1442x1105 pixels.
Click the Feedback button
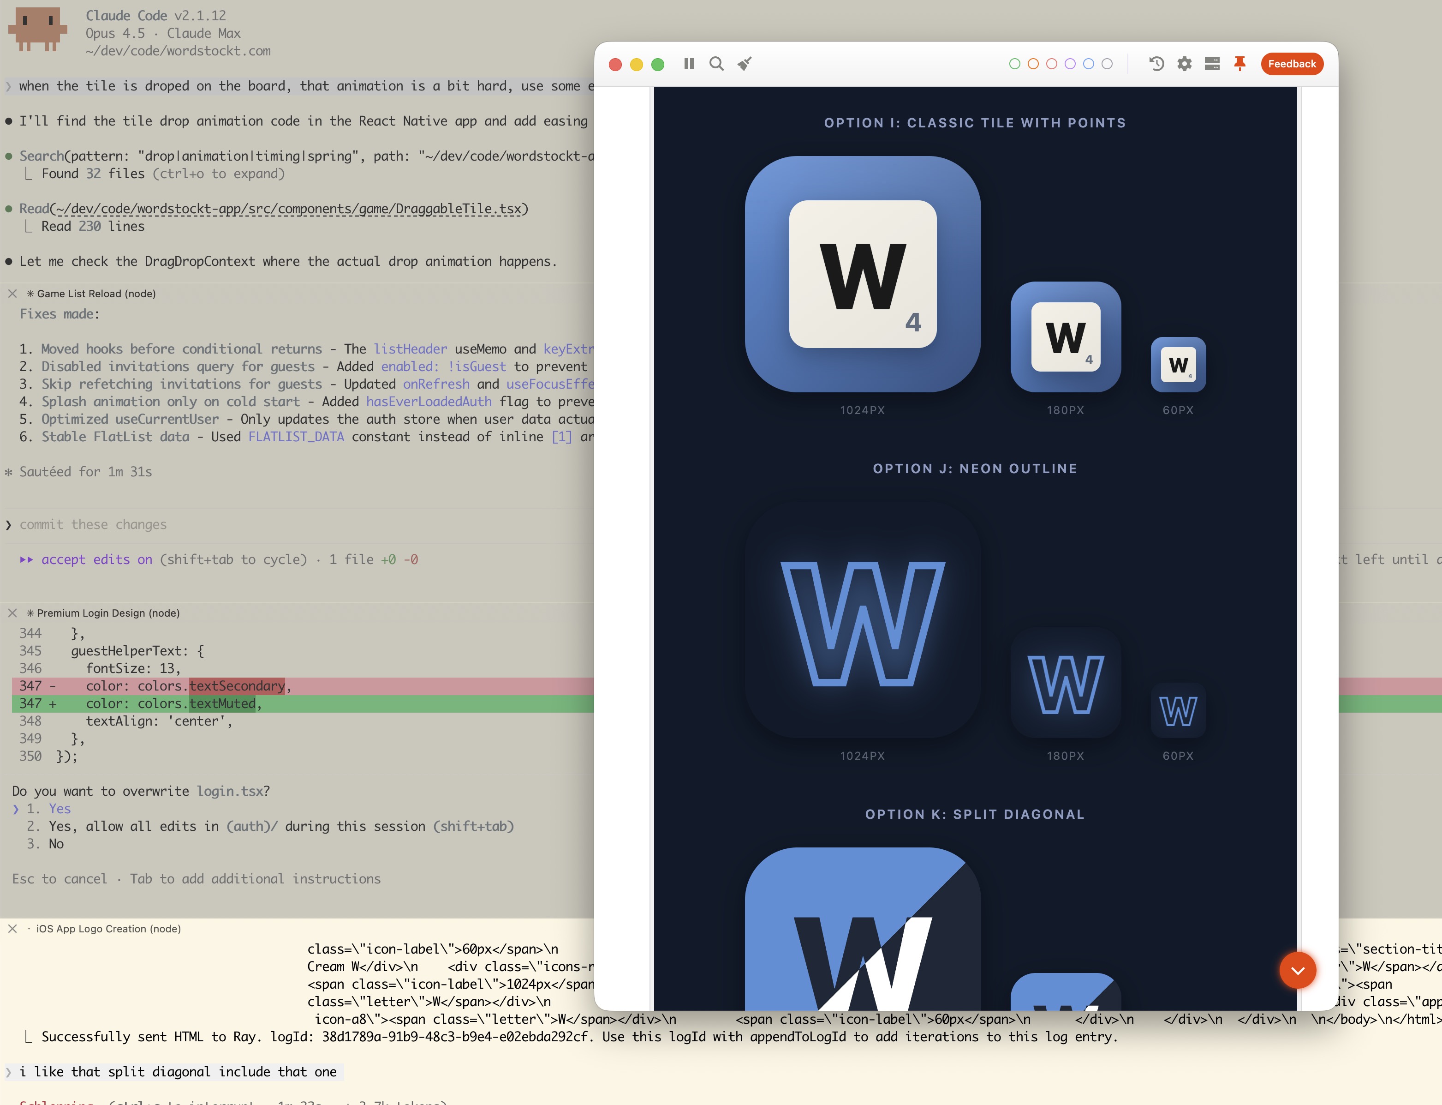1292,64
